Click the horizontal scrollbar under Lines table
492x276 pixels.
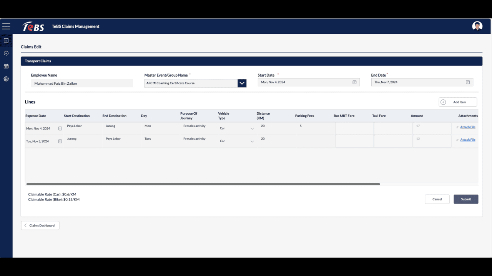pyautogui.click(x=203, y=184)
